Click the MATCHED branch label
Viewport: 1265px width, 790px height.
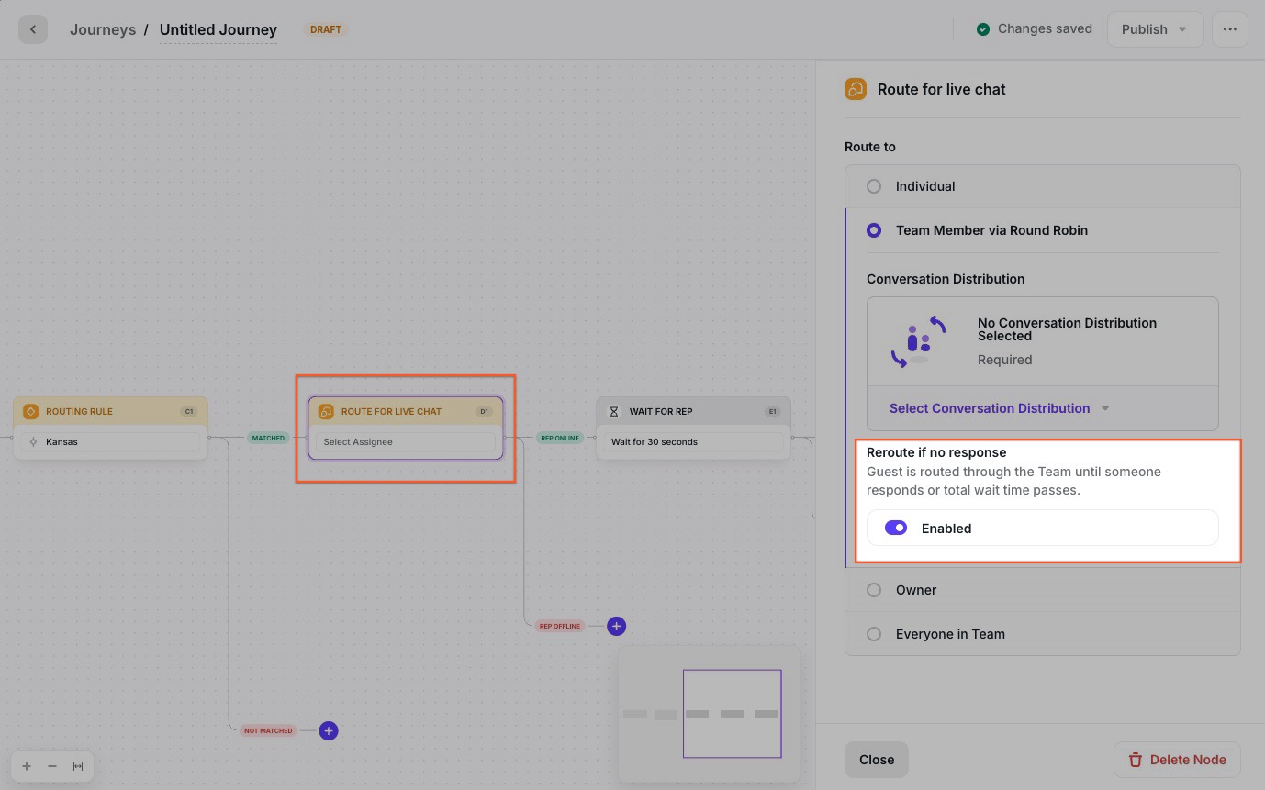[x=268, y=438]
